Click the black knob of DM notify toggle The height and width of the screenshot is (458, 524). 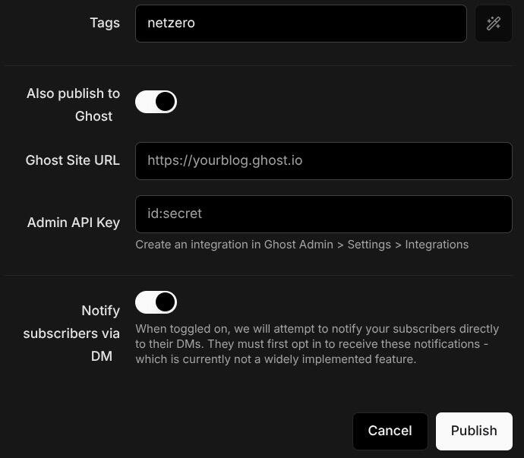166,302
